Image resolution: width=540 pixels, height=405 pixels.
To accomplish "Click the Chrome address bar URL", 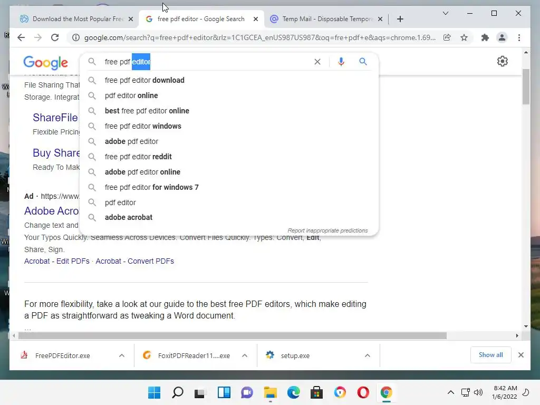I will 260,37.
